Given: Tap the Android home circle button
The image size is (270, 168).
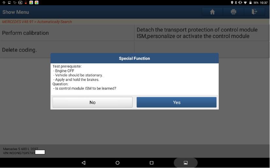Looking at the screenshot, I should coord(118,163).
